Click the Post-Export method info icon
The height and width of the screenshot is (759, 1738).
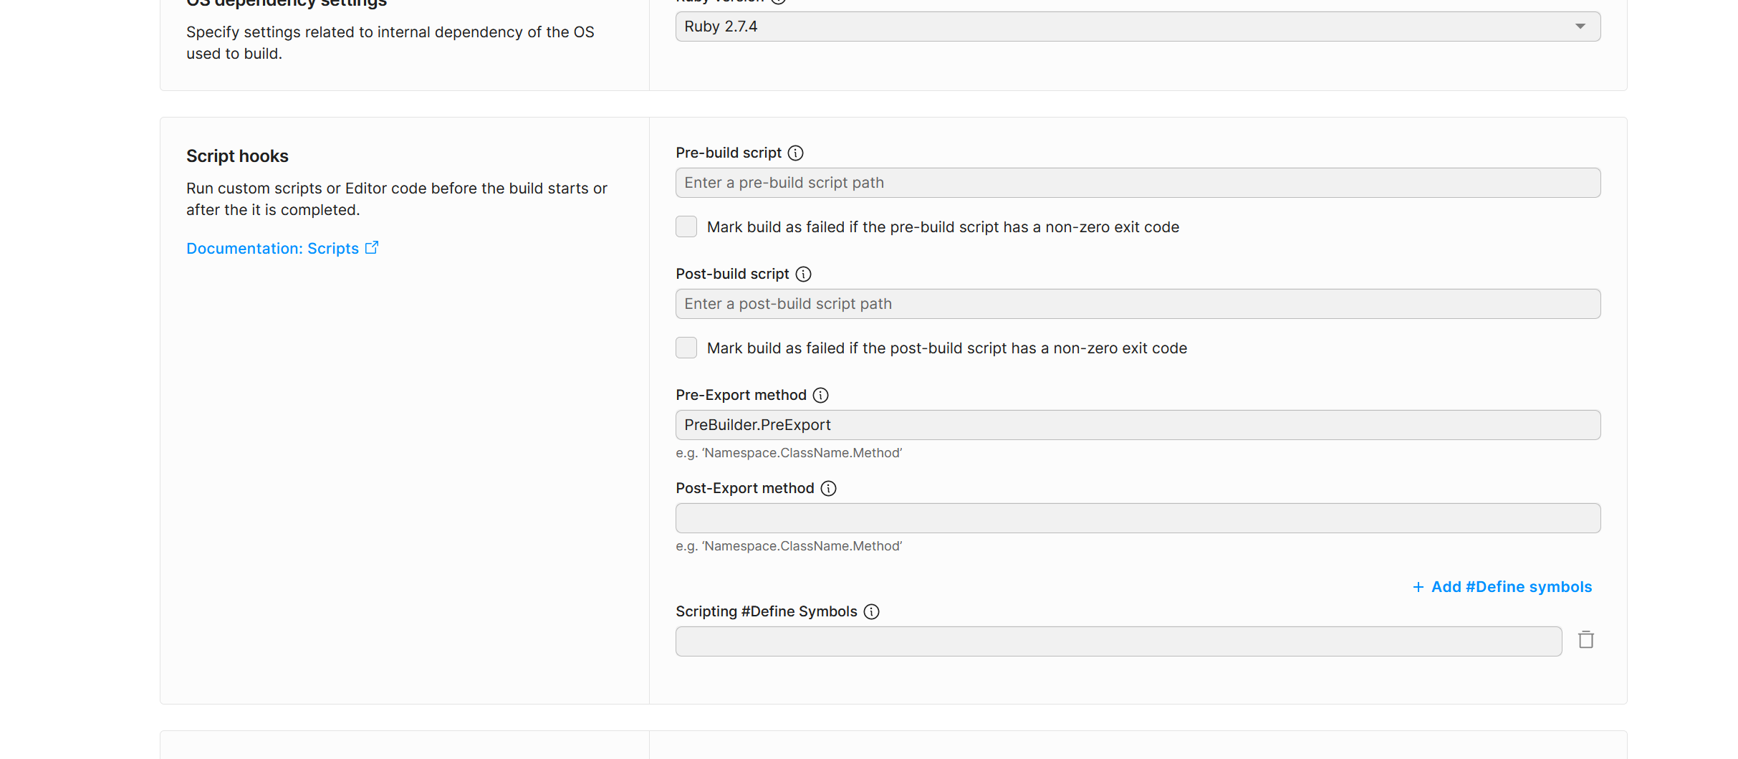tap(828, 488)
